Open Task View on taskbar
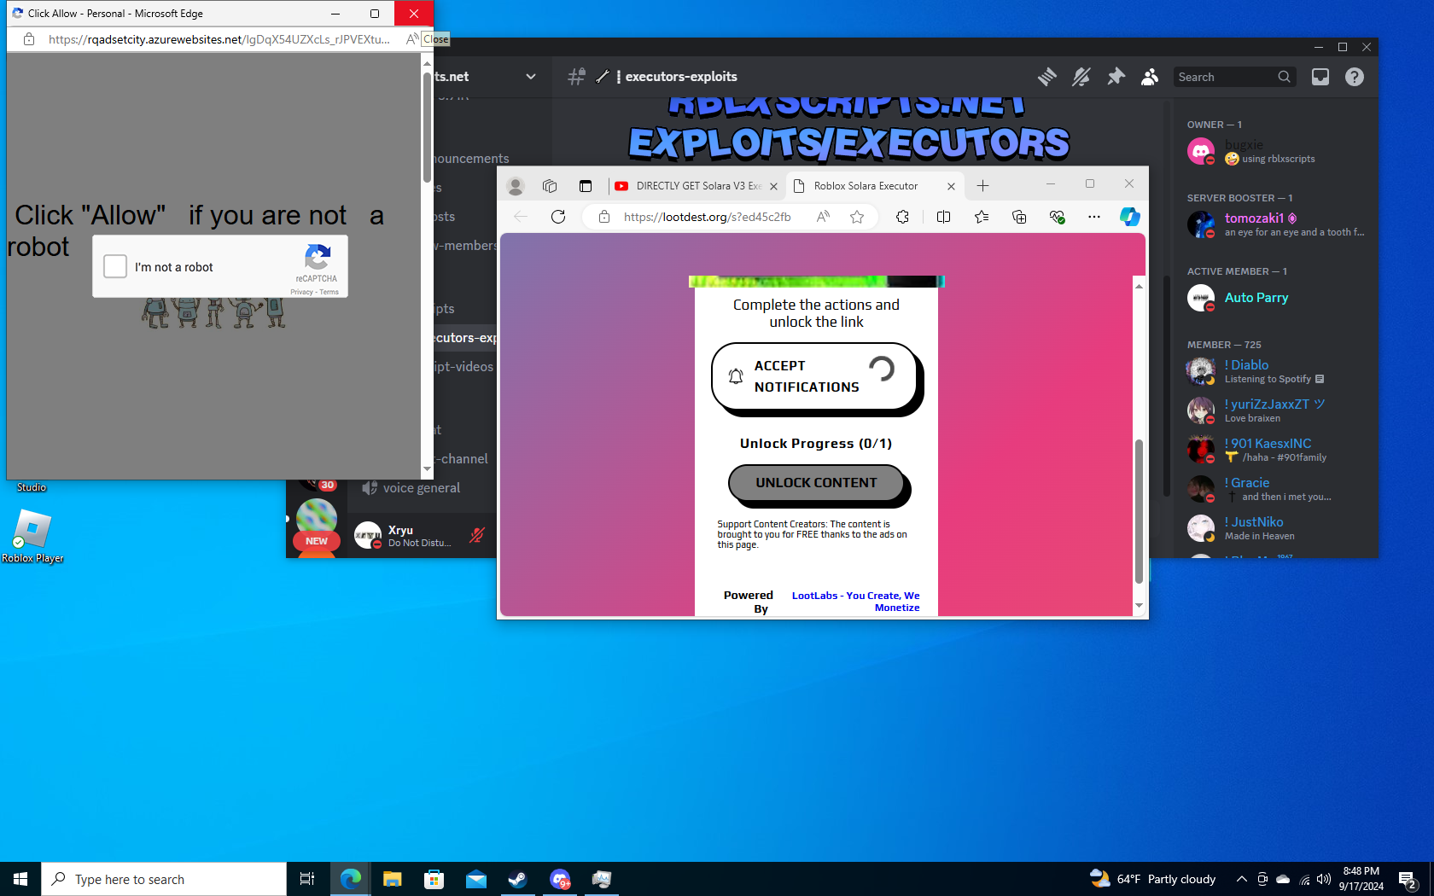 coord(307,879)
